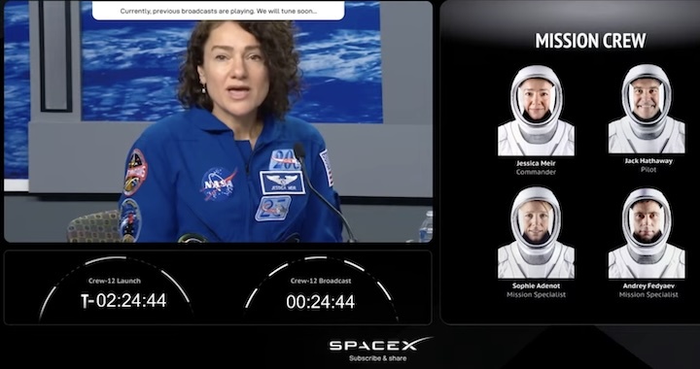Click the name 'Sophie Adenot'
Viewport: 700px width, 369px height.
536,286
